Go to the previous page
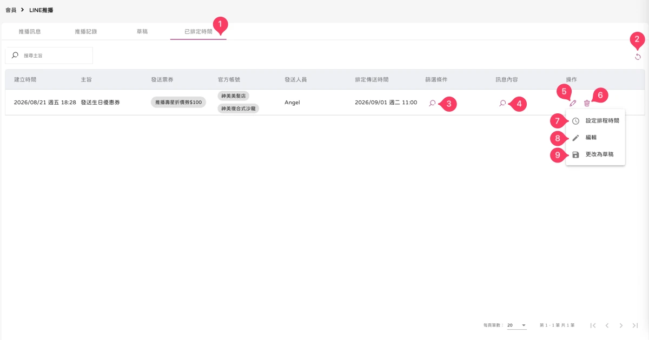This screenshot has width=649, height=340. coord(607,325)
